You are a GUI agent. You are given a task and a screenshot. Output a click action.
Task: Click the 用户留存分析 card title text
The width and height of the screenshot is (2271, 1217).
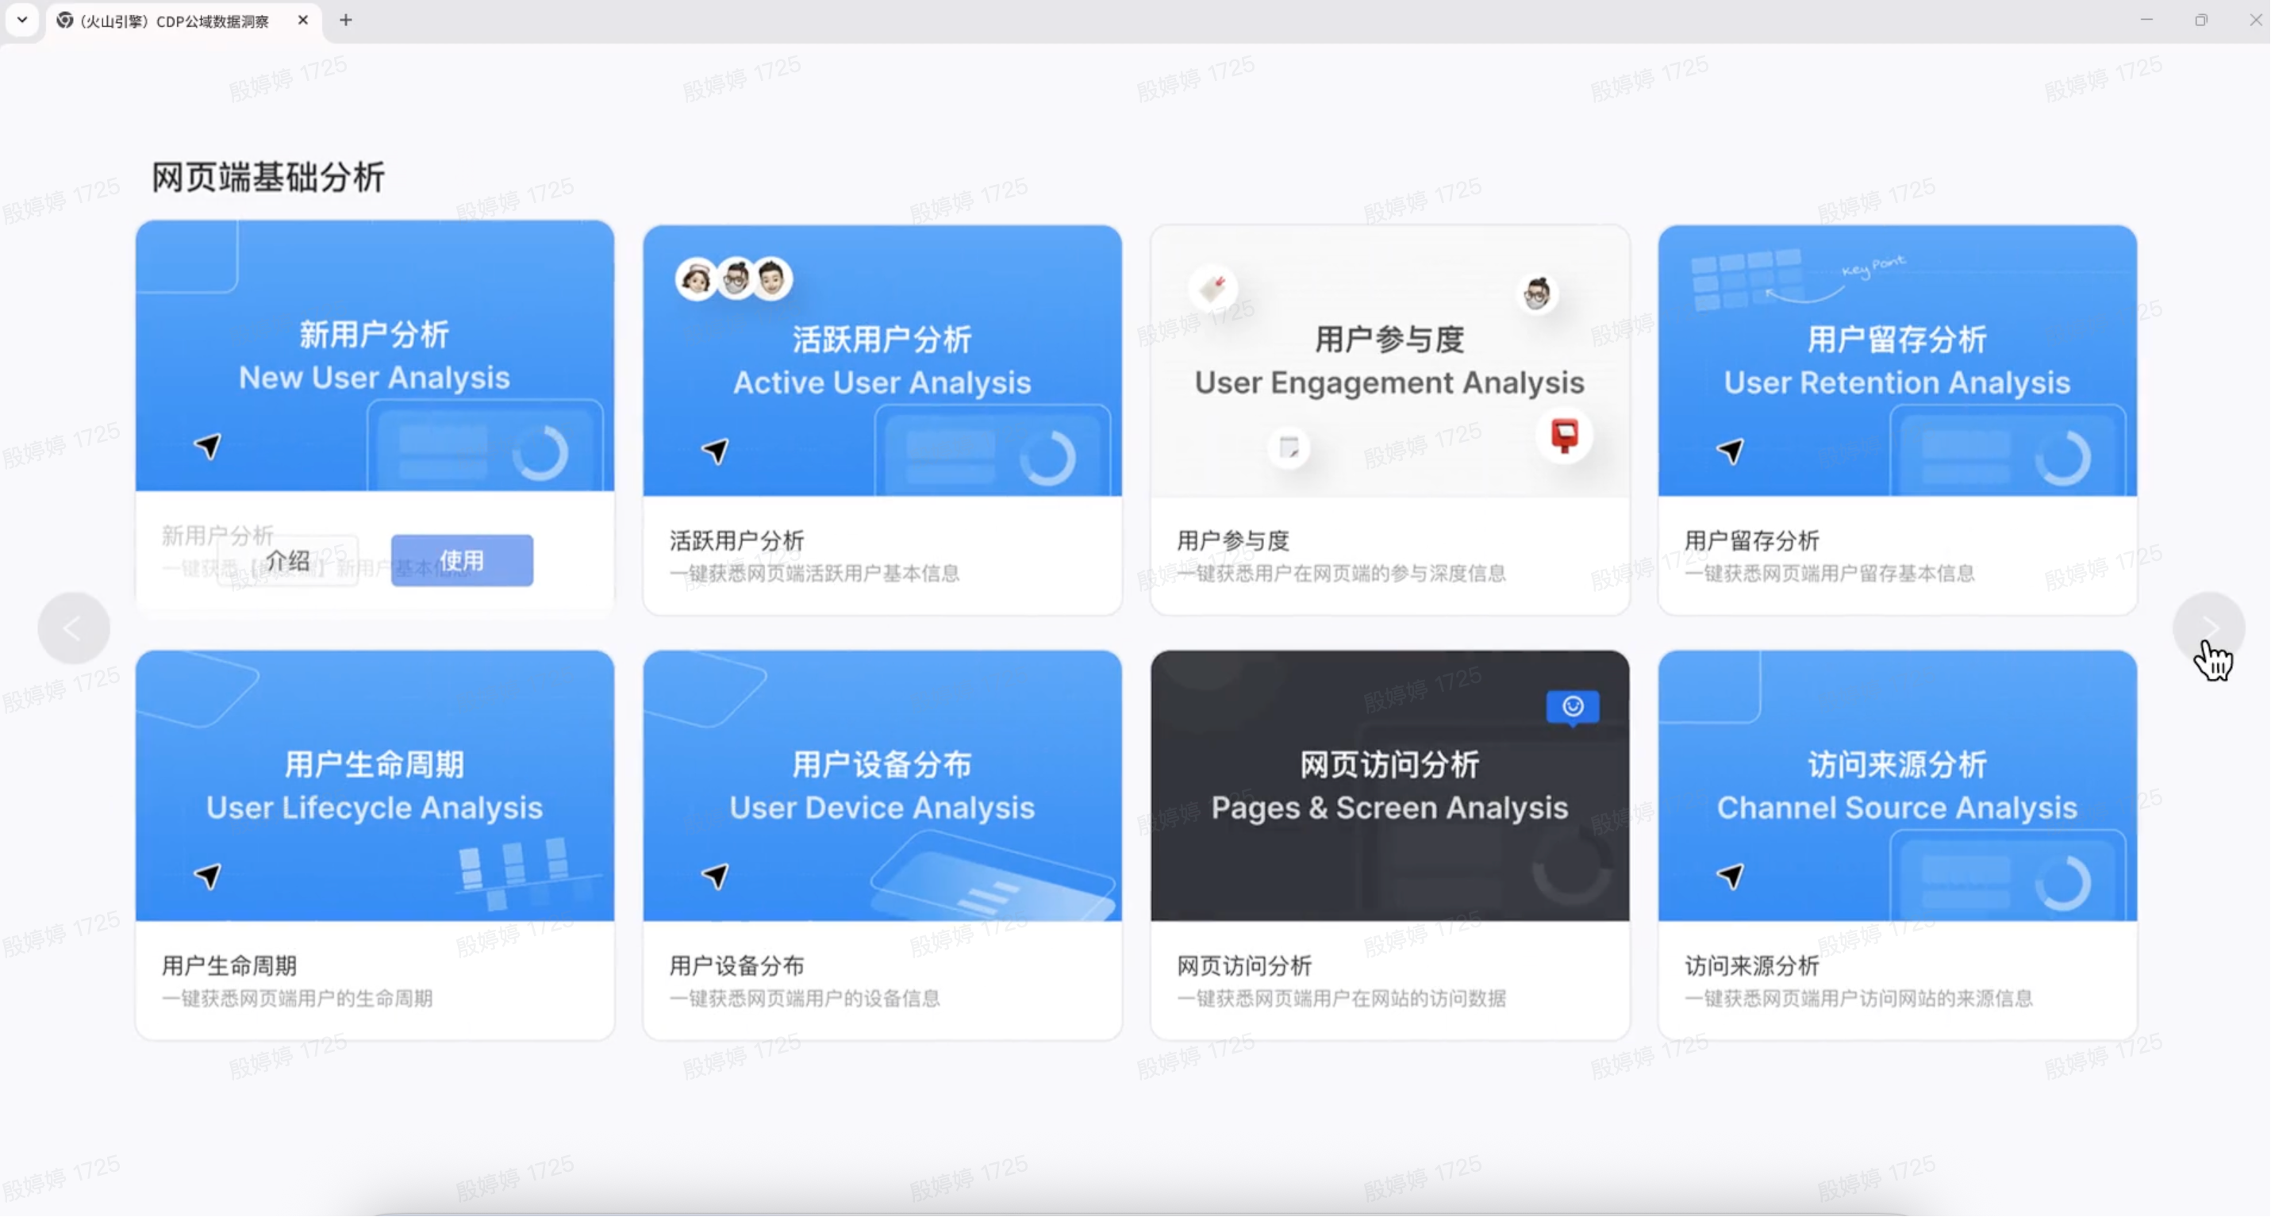[1753, 540]
